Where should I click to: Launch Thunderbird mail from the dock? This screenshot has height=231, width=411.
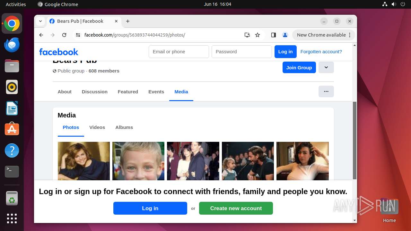click(x=12, y=45)
